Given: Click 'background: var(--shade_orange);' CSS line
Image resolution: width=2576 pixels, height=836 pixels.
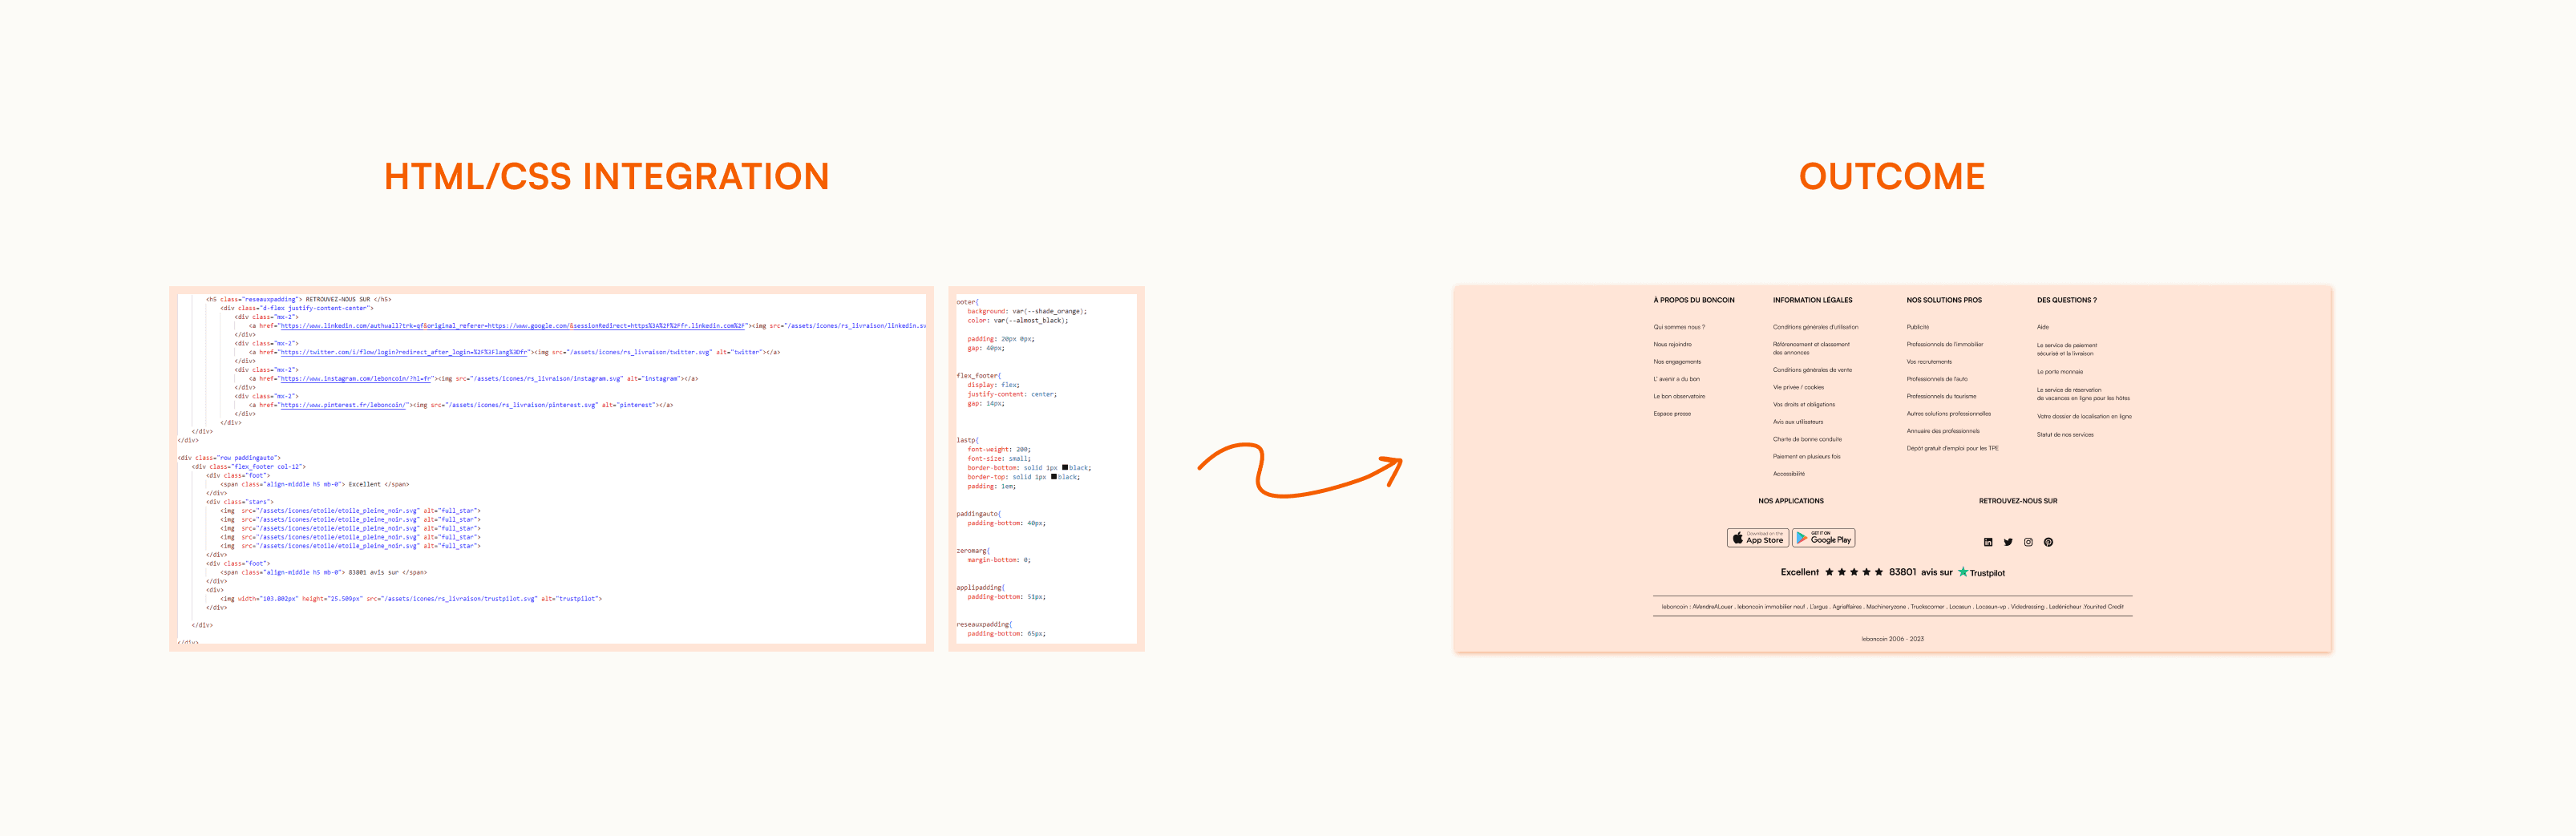Looking at the screenshot, I should point(1026,311).
